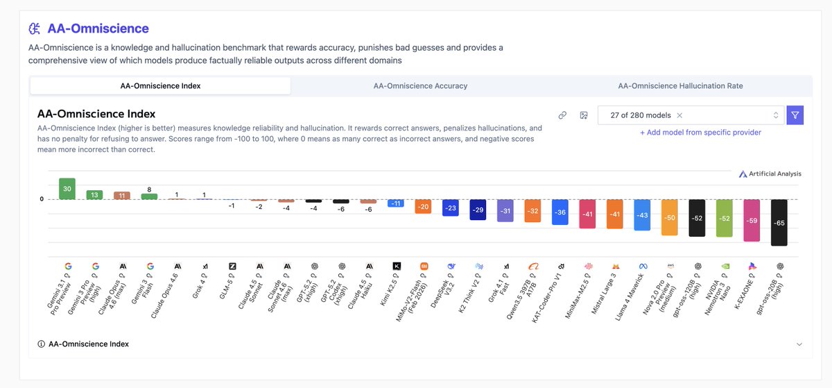Click the AA-Omniscience brain logo icon

pos(35,28)
